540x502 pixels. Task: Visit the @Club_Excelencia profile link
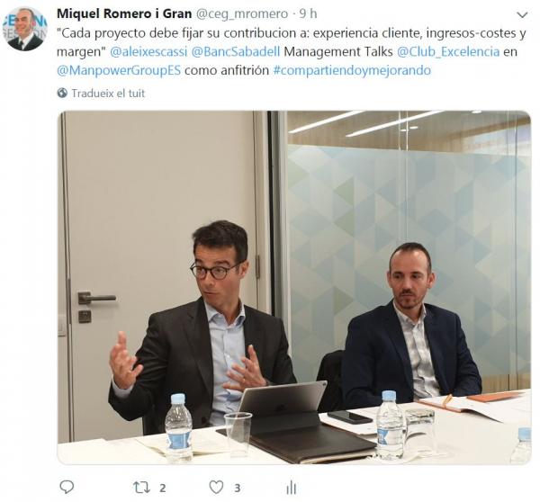(448, 51)
